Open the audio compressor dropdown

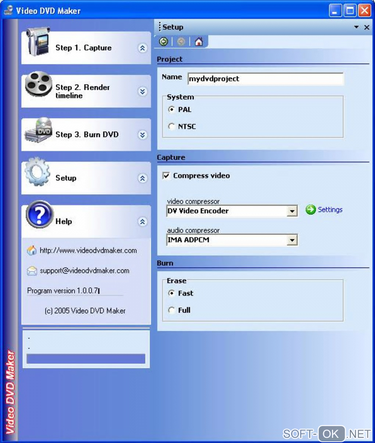click(292, 240)
